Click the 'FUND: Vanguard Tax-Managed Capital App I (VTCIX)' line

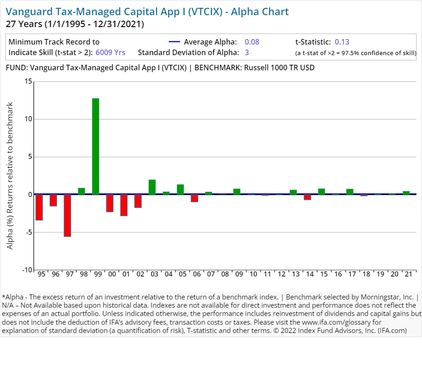[x=96, y=68]
